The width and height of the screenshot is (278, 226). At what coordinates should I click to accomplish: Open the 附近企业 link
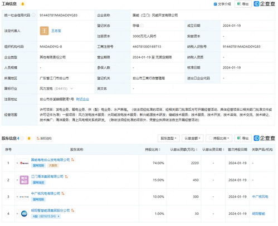point(82,99)
